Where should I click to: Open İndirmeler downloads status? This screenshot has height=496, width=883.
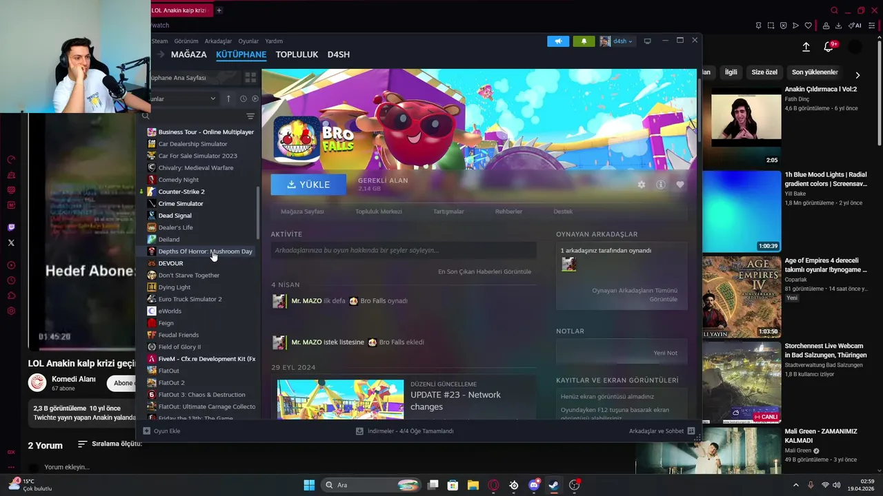pos(405,431)
